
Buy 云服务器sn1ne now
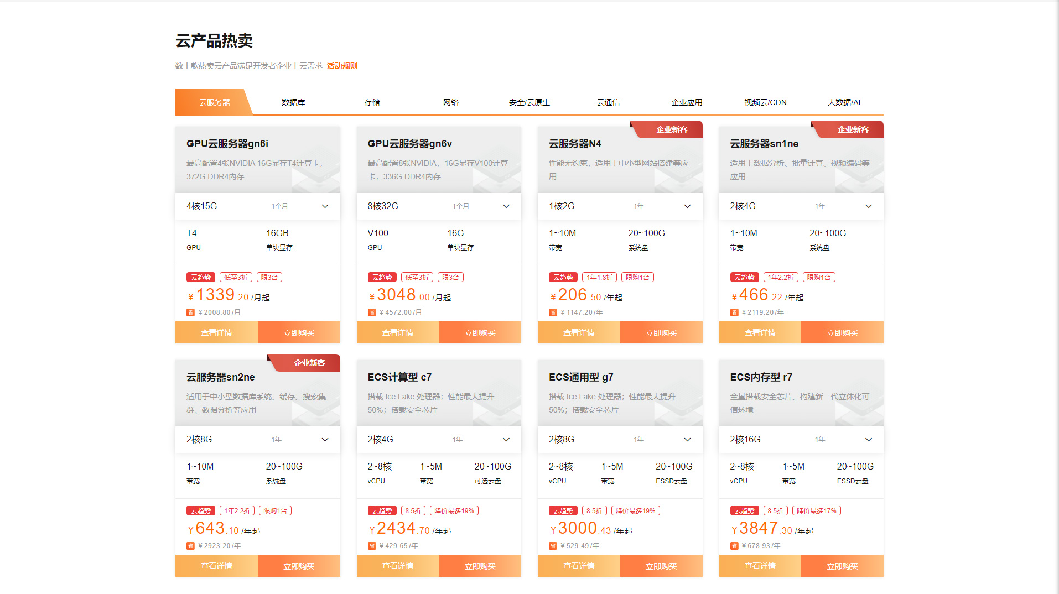point(843,332)
